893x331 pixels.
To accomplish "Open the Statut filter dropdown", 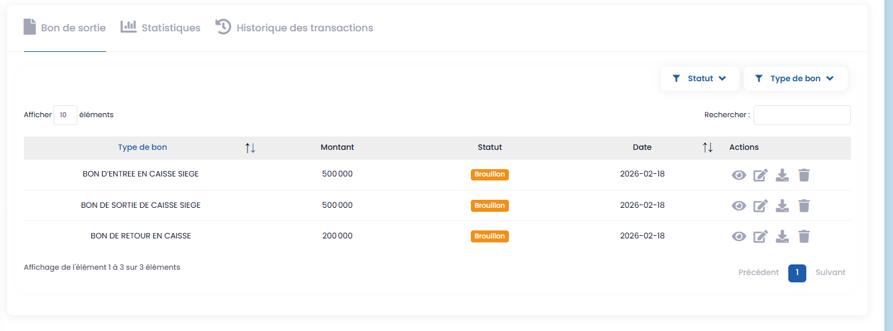I will click(x=700, y=79).
